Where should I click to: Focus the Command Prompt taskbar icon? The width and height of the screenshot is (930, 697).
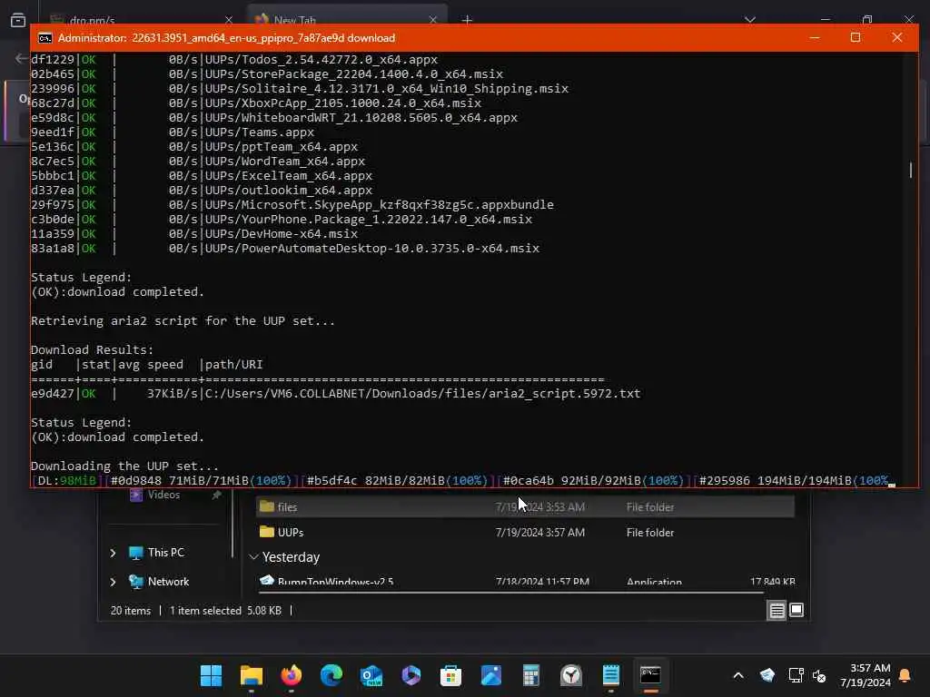click(x=650, y=675)
